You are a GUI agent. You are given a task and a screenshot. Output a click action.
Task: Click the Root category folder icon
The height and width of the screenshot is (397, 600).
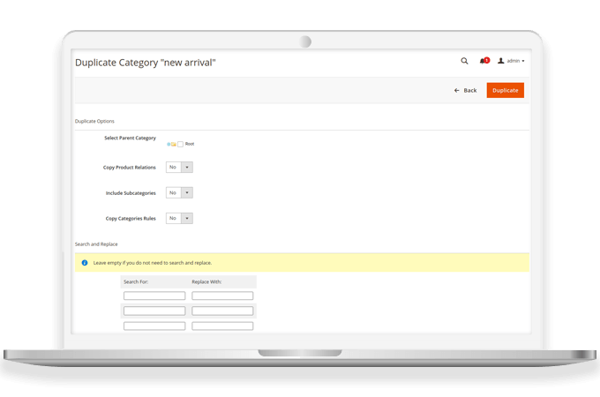tap(174, 144)
